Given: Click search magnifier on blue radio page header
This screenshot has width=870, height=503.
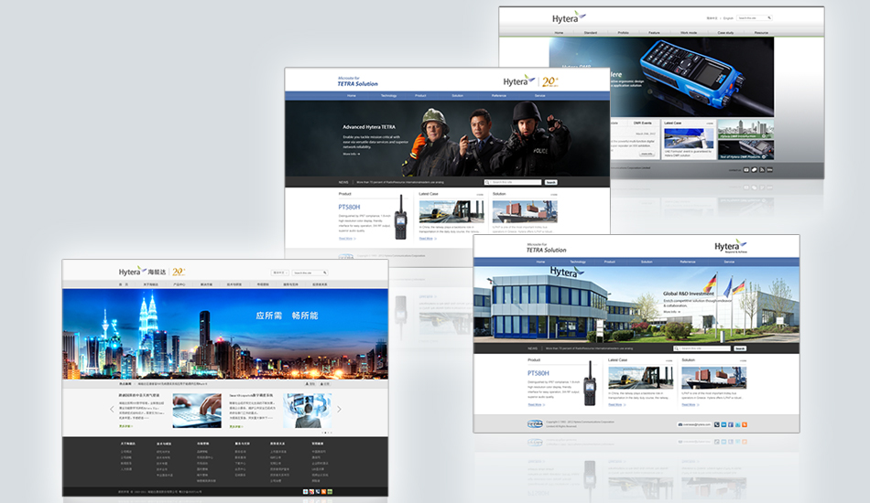Looking at the screenshot, I should [x=770, y=17].
